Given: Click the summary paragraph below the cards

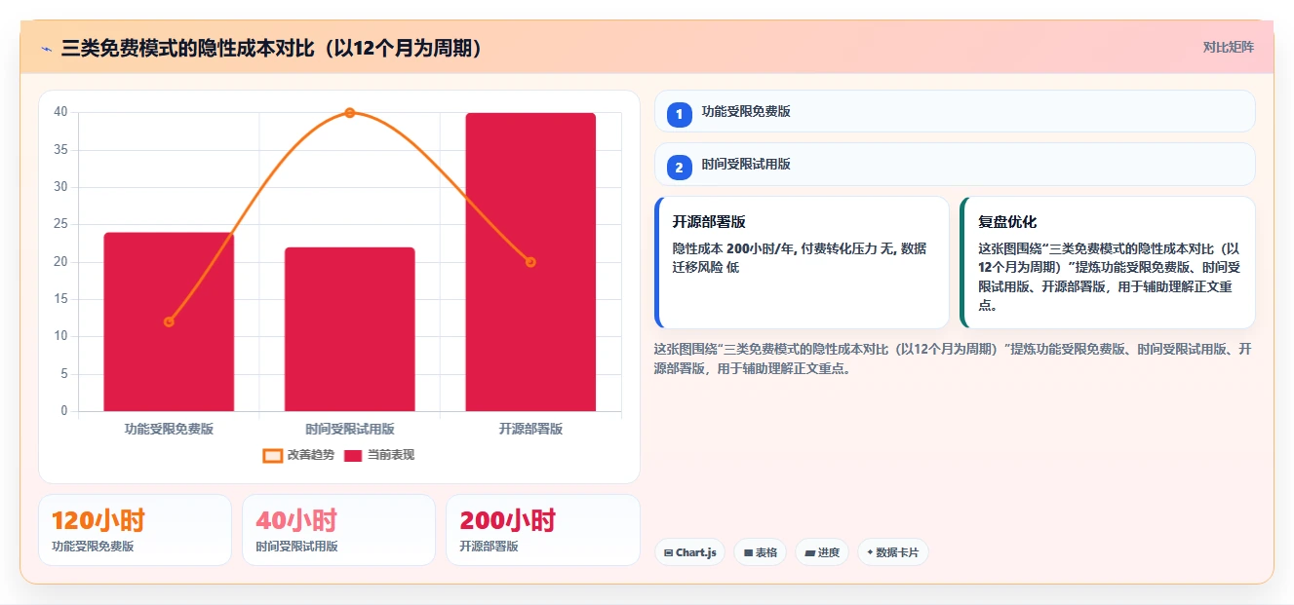Looking at the screenshot, I should pyautogui.click(x=953, y=359).
